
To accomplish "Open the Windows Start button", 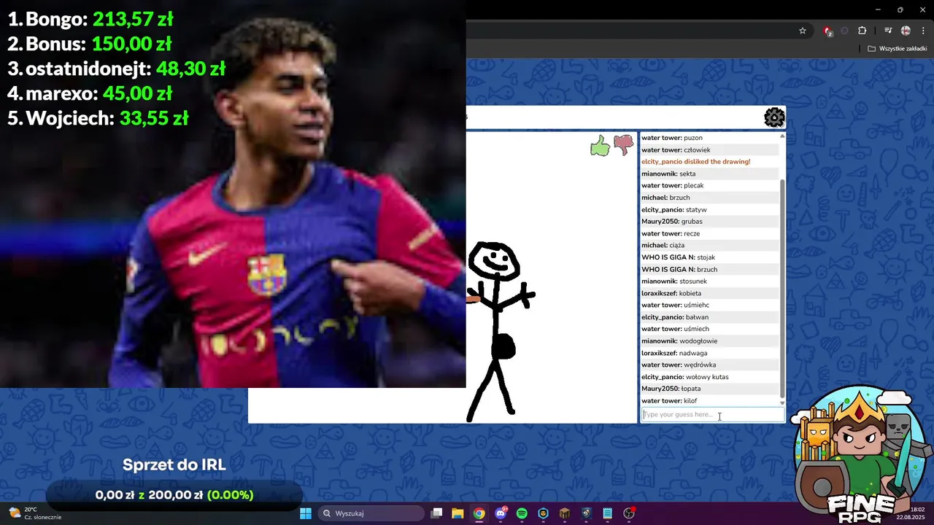I will click(306, 513).
